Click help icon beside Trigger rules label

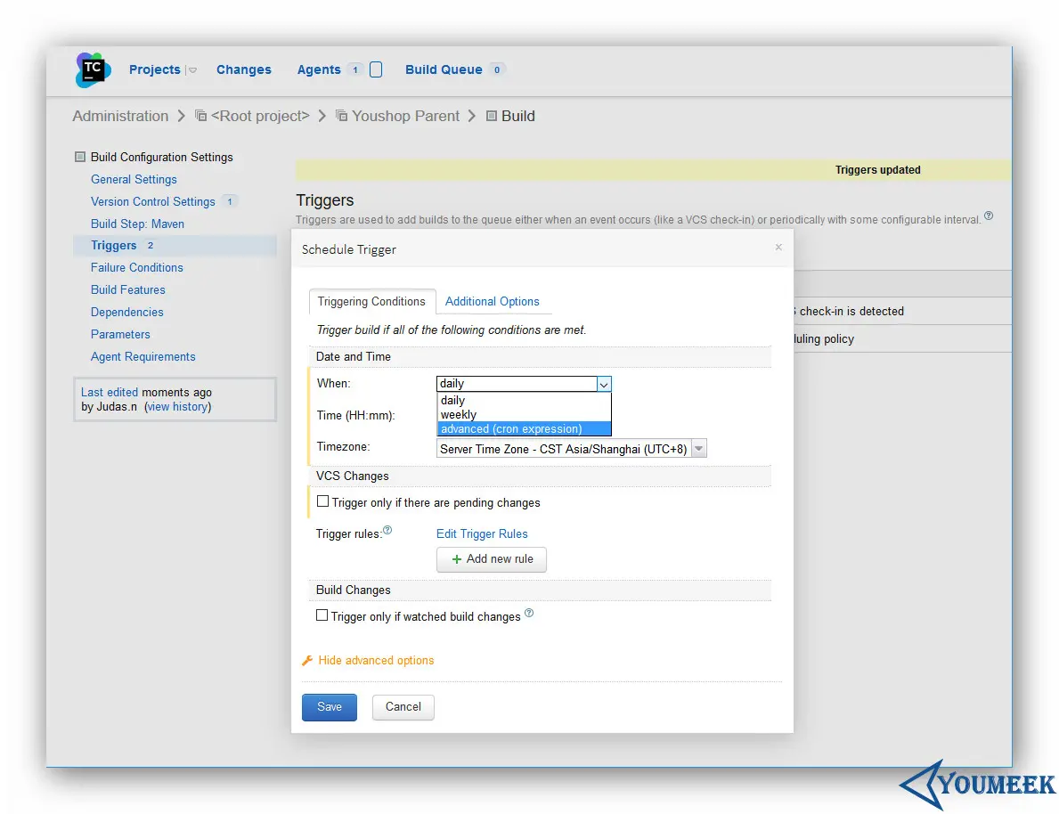coord(387,530)
